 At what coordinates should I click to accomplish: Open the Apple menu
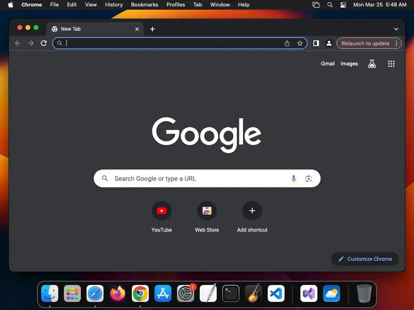point(11,5)
